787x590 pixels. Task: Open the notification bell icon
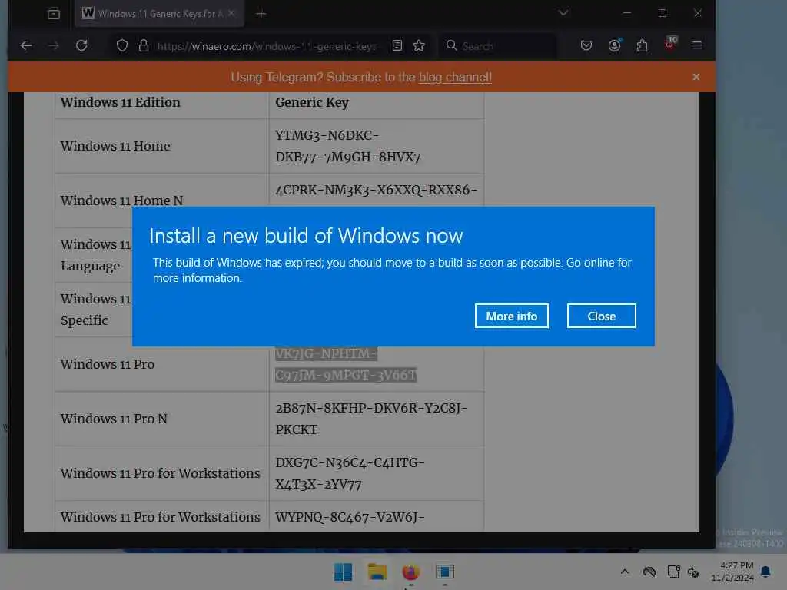click(x=765, y=572)
